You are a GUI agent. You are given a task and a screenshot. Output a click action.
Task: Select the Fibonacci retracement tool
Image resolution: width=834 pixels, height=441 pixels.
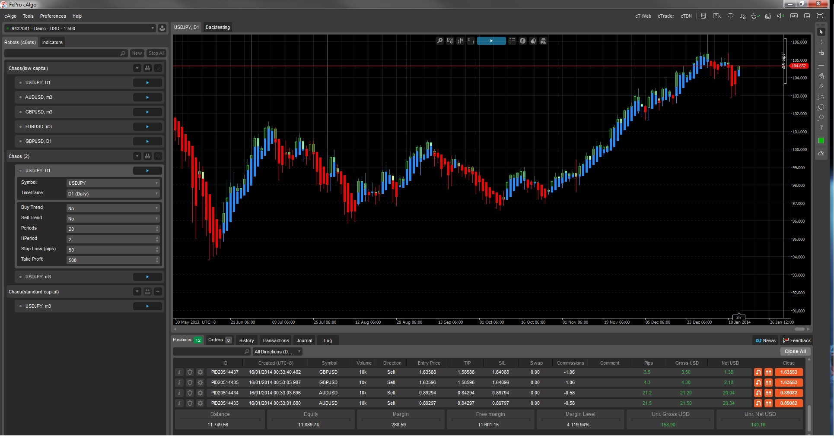pyautogui.click(x=821, y=97)
